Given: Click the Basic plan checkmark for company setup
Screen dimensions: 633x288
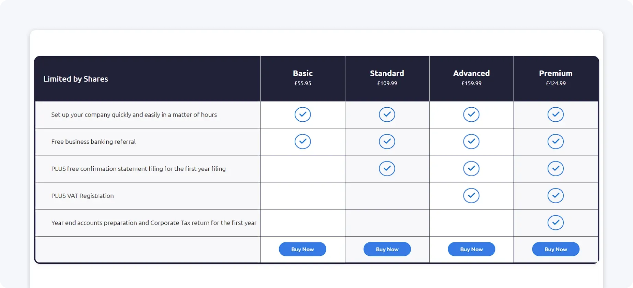Looking at the screenshot, I should [302, 115].
